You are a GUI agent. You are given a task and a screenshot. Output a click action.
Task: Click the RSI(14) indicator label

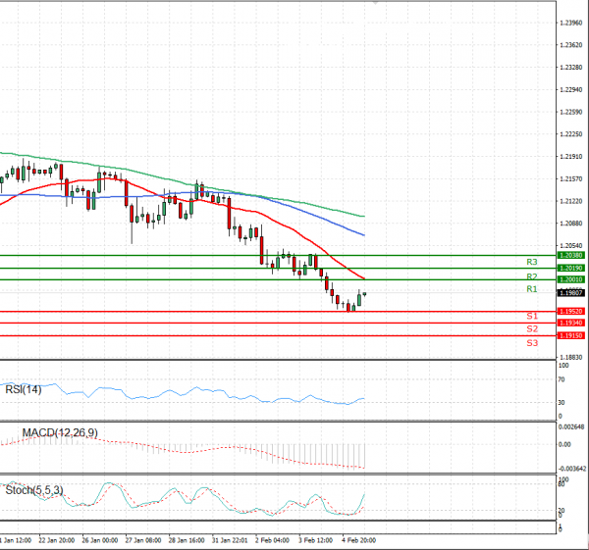pyautogui.click(x=24, y=390)
